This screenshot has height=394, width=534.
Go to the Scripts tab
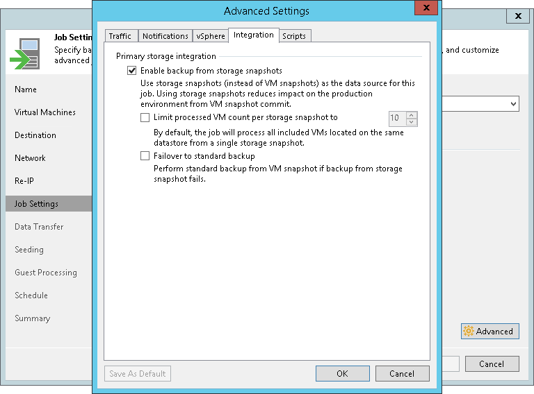pos(294,36)
